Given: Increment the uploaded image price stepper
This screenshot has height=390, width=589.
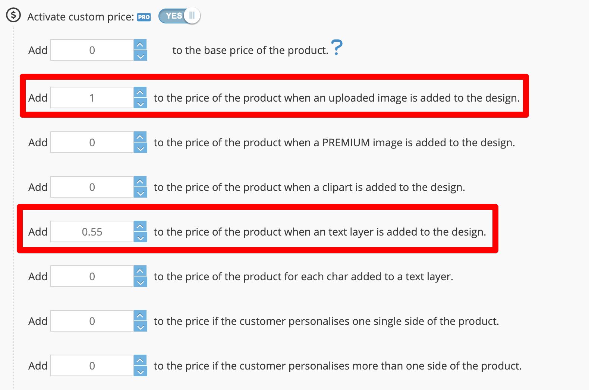Looking at the screenshot, I should (x=140, y=92).
